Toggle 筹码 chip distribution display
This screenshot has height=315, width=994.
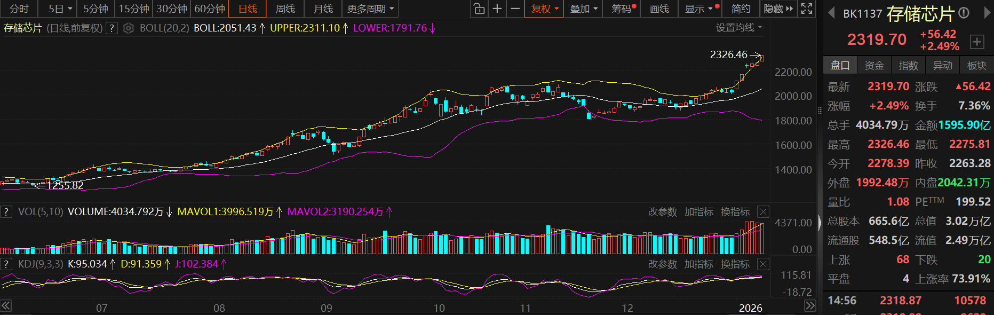[x=622, y=9]
